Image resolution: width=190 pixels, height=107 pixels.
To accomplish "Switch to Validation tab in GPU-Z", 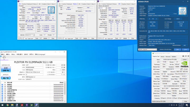I will tap(174, 57).
